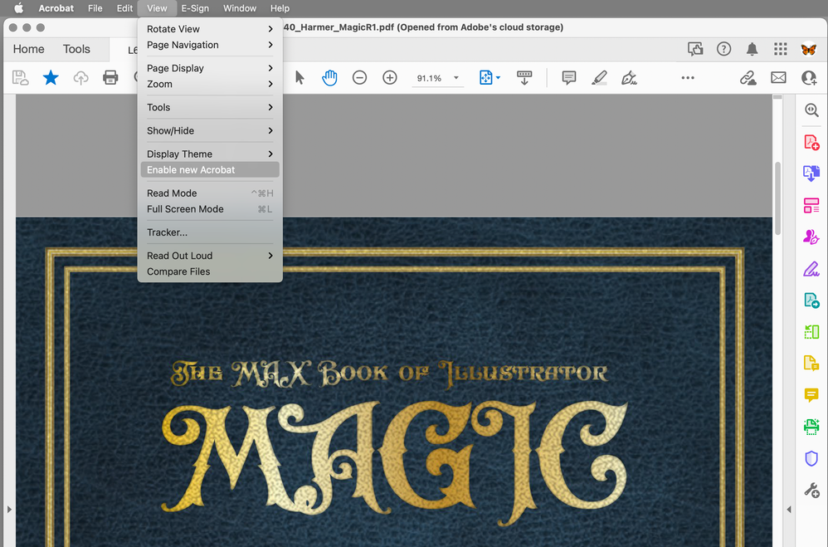Open the apps grid icon
This screenshot has height=547, width=828.
click(x=781, y=49)
